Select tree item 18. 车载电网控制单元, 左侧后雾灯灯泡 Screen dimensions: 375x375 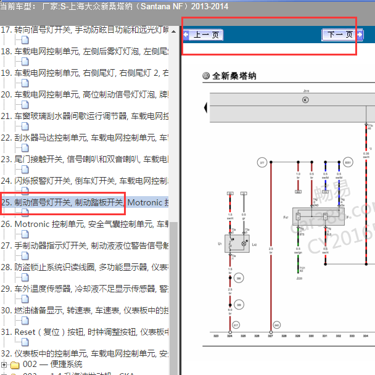(x=84, y=51)
